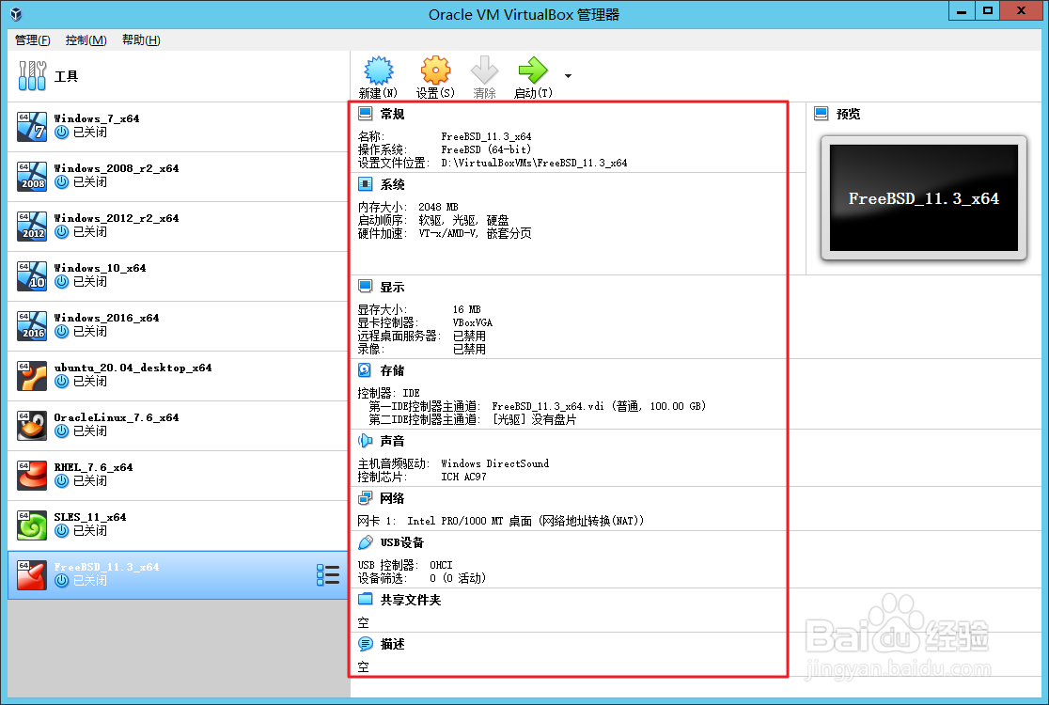Open the 管理(F) menu
Viewport: 1049px width, 705px height.
click(31, 39)
